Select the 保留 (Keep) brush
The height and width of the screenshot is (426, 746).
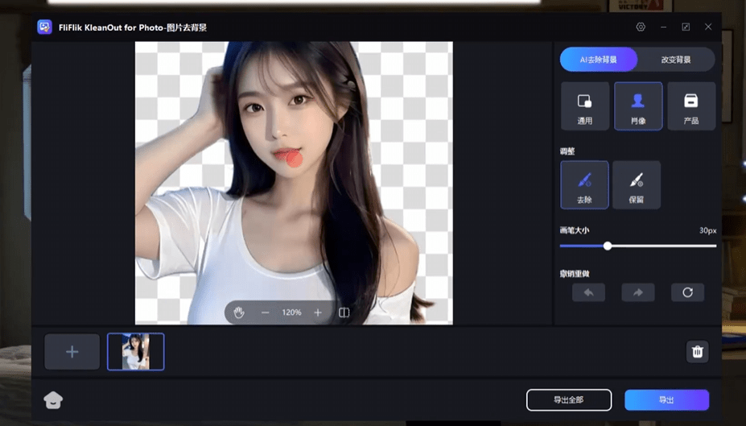click(637, 184)
